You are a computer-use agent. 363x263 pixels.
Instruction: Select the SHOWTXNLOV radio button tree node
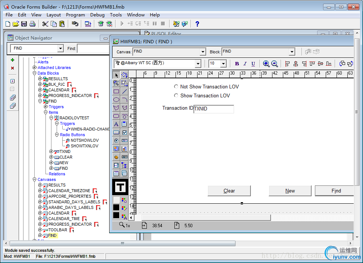tap(85, 146)
